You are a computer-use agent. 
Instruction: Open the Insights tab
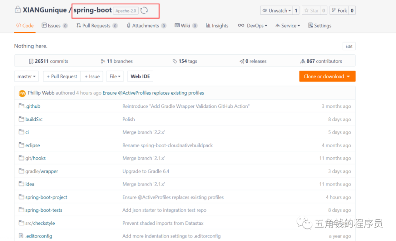click(217, 25)
